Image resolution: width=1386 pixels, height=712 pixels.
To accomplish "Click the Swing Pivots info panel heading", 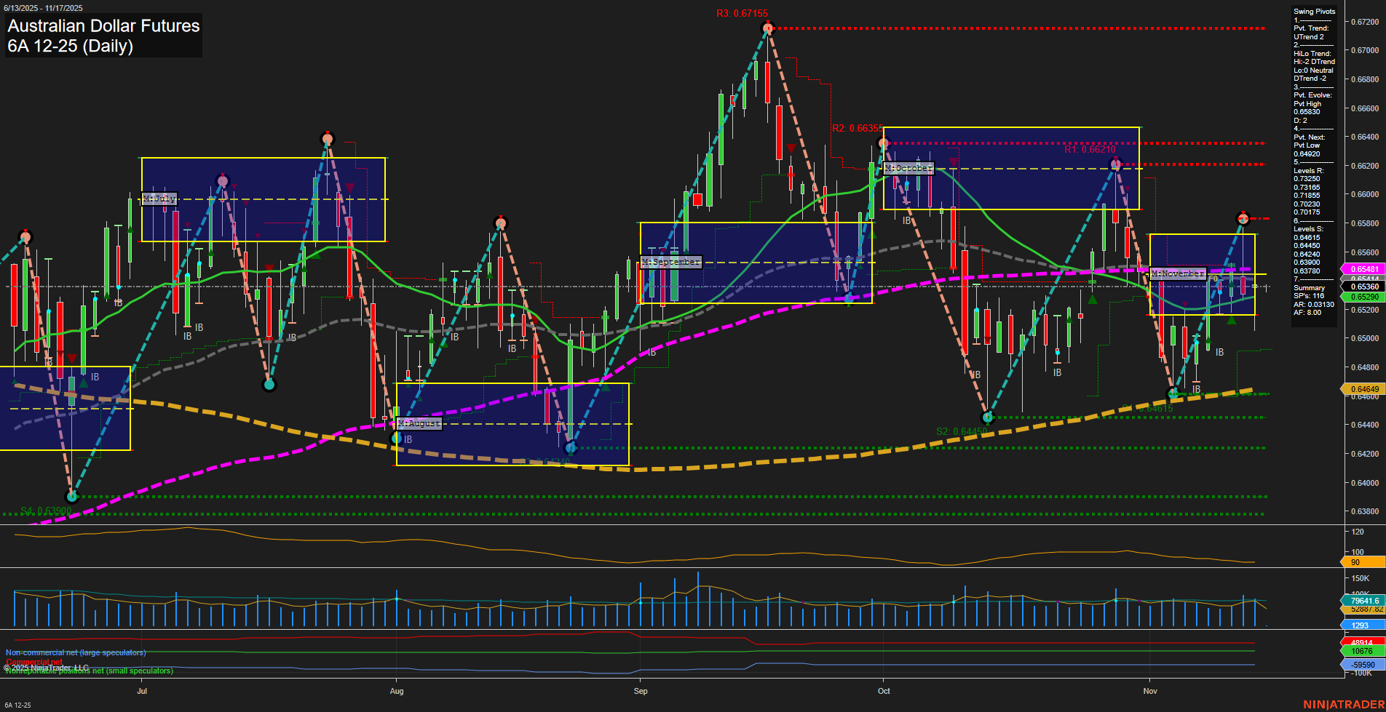I will tap(1314, 12).
